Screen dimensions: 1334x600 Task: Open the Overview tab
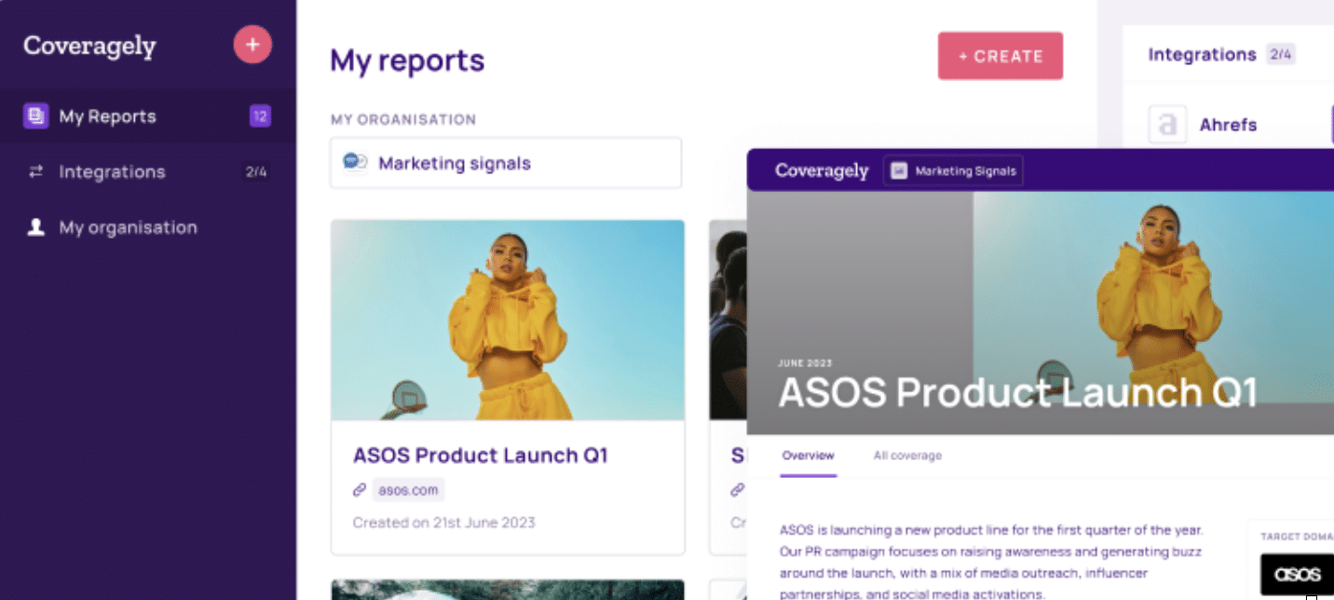(807, 456)
